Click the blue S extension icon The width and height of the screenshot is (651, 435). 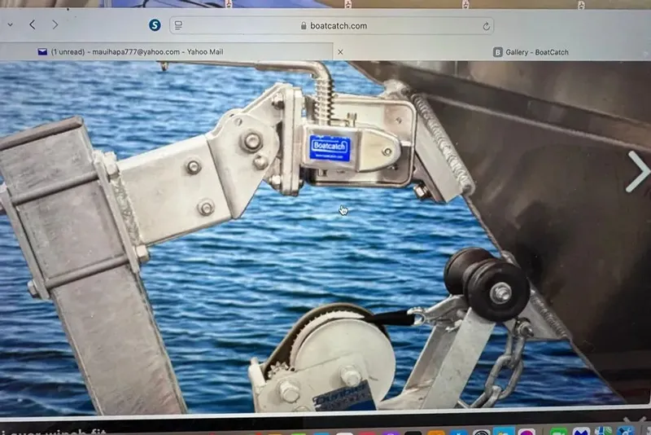[x=155, y=25]
